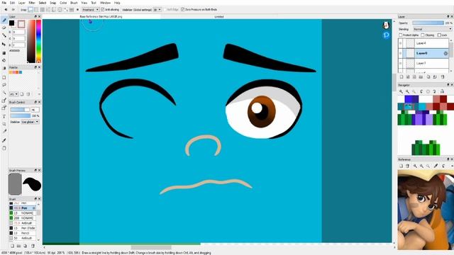Select the Move tool
The width and height of the screenshot is (454, 255).
(4, 44)
